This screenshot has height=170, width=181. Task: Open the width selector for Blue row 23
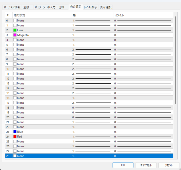click(x=92, y=132)
